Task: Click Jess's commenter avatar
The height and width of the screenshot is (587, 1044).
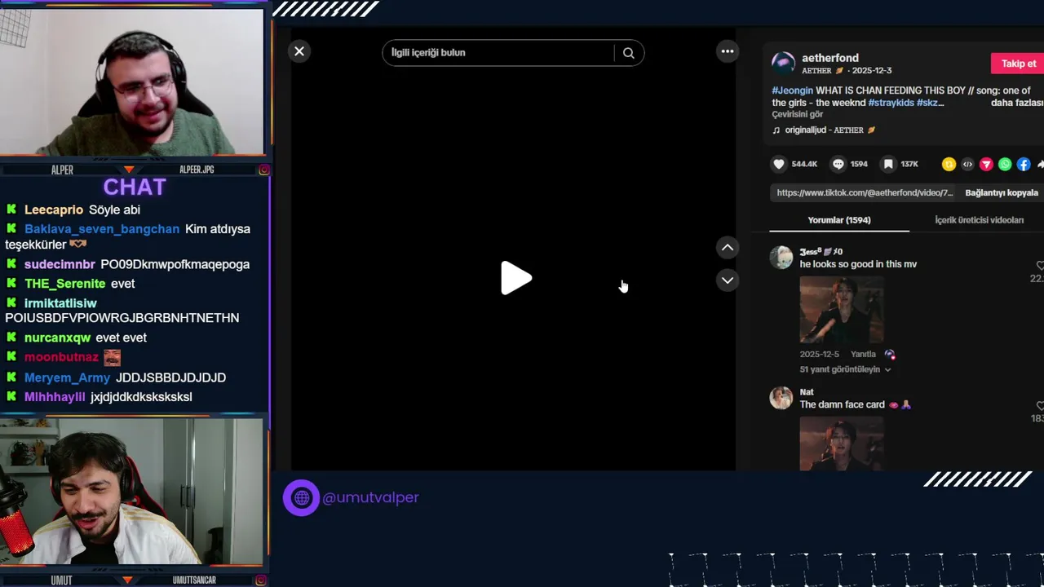Action: coord(781,258)
